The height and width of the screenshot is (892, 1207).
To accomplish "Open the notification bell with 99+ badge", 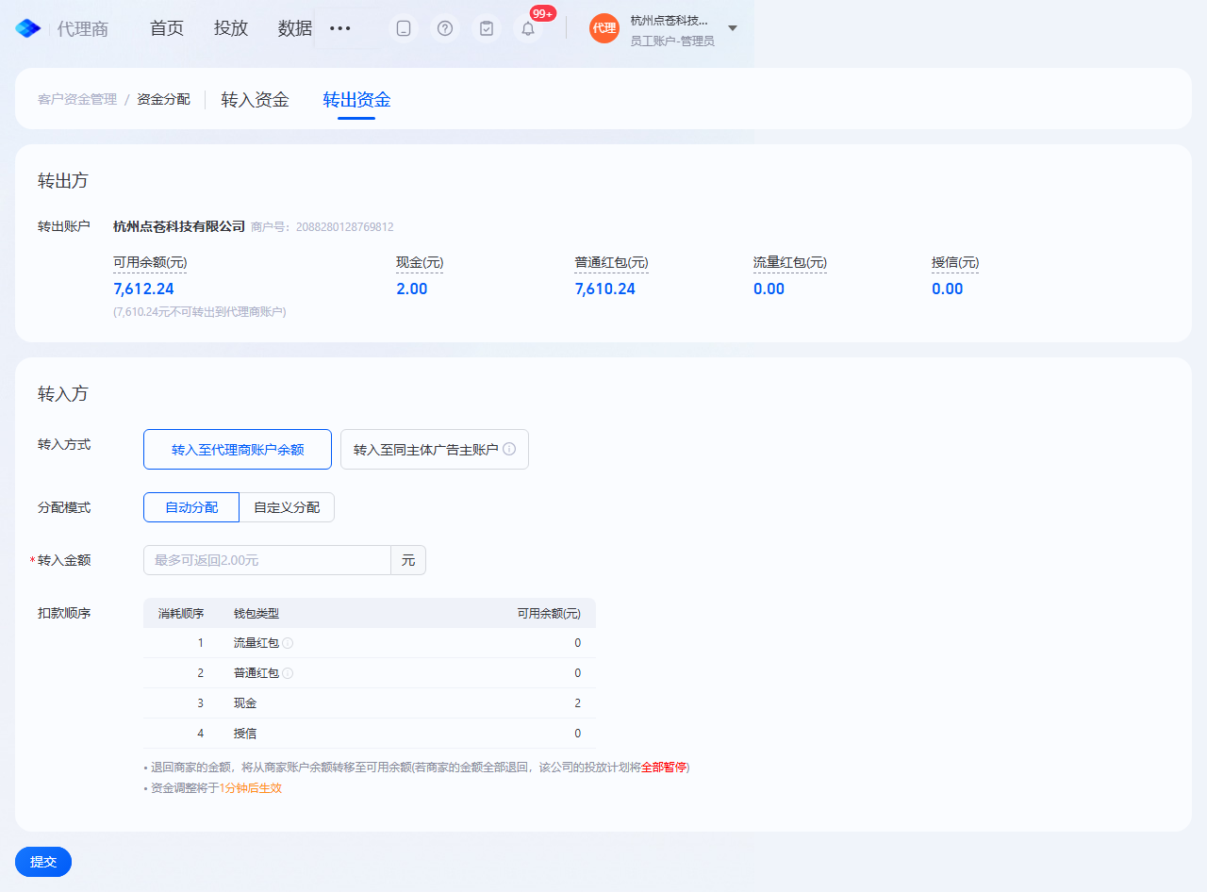I will pos(528,28).
